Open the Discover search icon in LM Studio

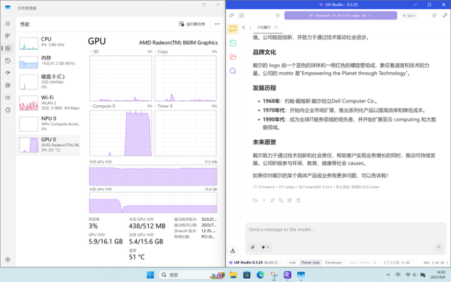233,71
